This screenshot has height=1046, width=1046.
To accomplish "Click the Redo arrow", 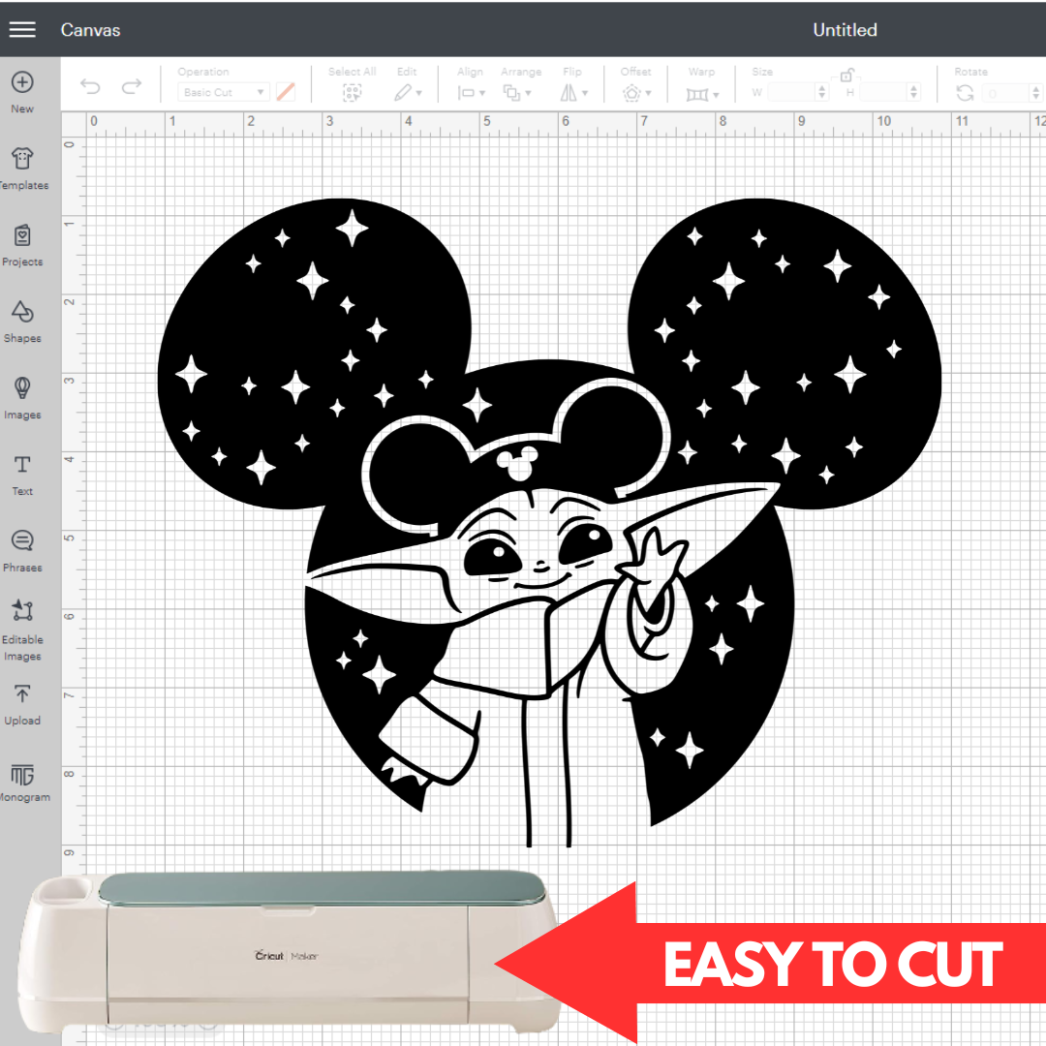I will pos(132,86).
